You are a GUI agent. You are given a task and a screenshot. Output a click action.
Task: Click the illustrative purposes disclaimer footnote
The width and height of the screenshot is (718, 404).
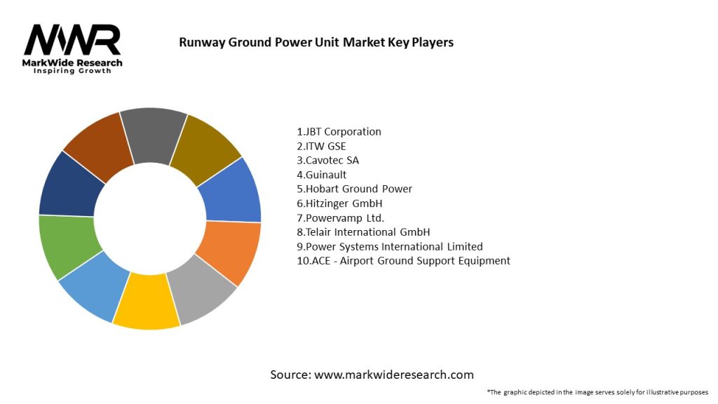pos(597,392)
